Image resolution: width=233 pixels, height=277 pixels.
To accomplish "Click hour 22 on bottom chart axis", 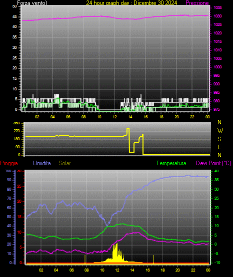I will coord(193,270).
